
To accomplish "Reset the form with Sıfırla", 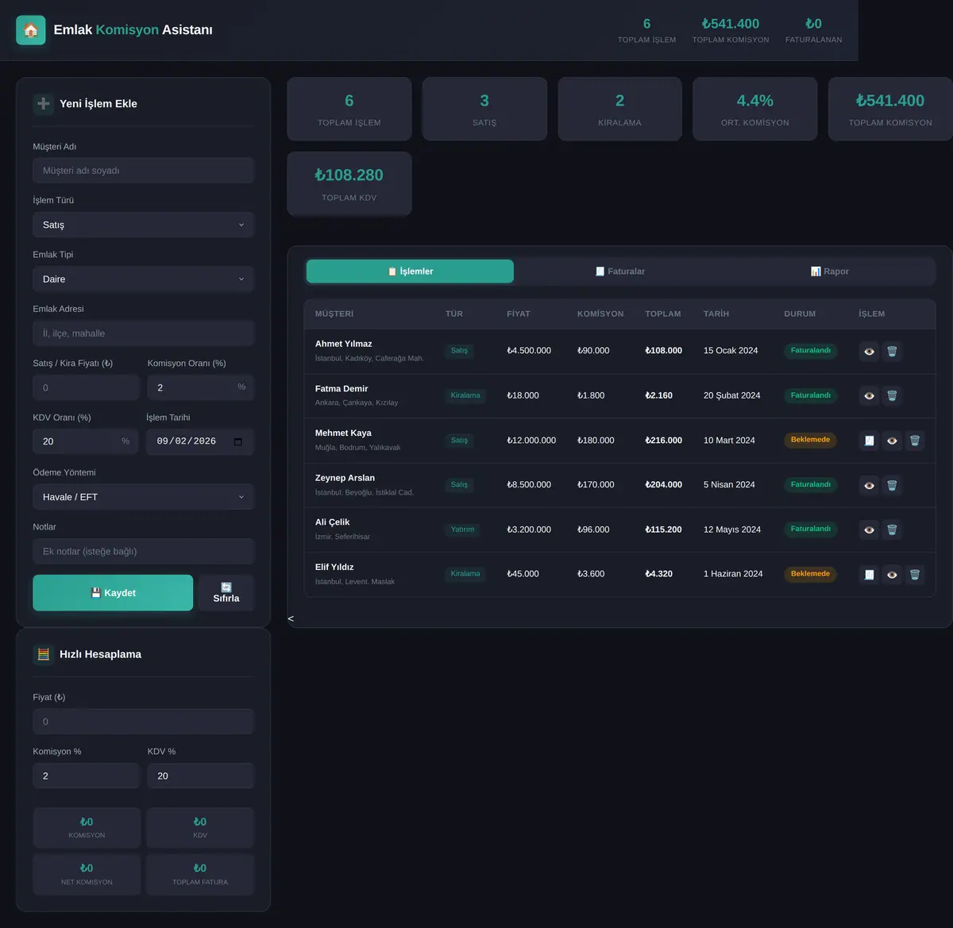I will (226, 593).
